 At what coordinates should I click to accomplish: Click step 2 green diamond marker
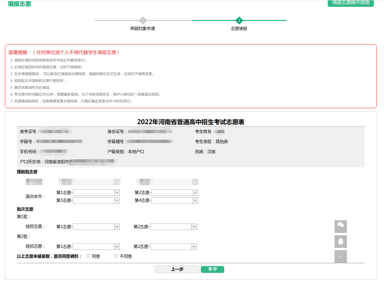pos(239,20)
